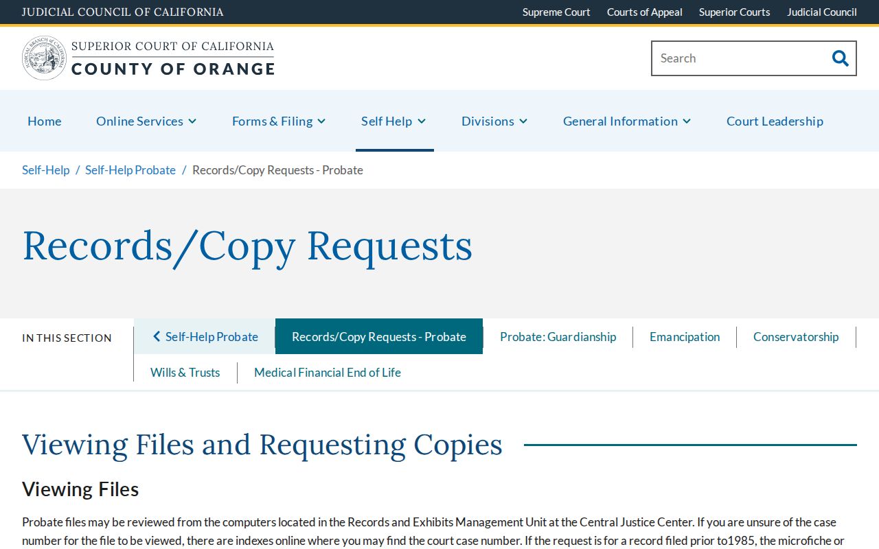The image size is (879, 549).
Task: Click the IN THIS SECTION label
Action: [67, 338]
